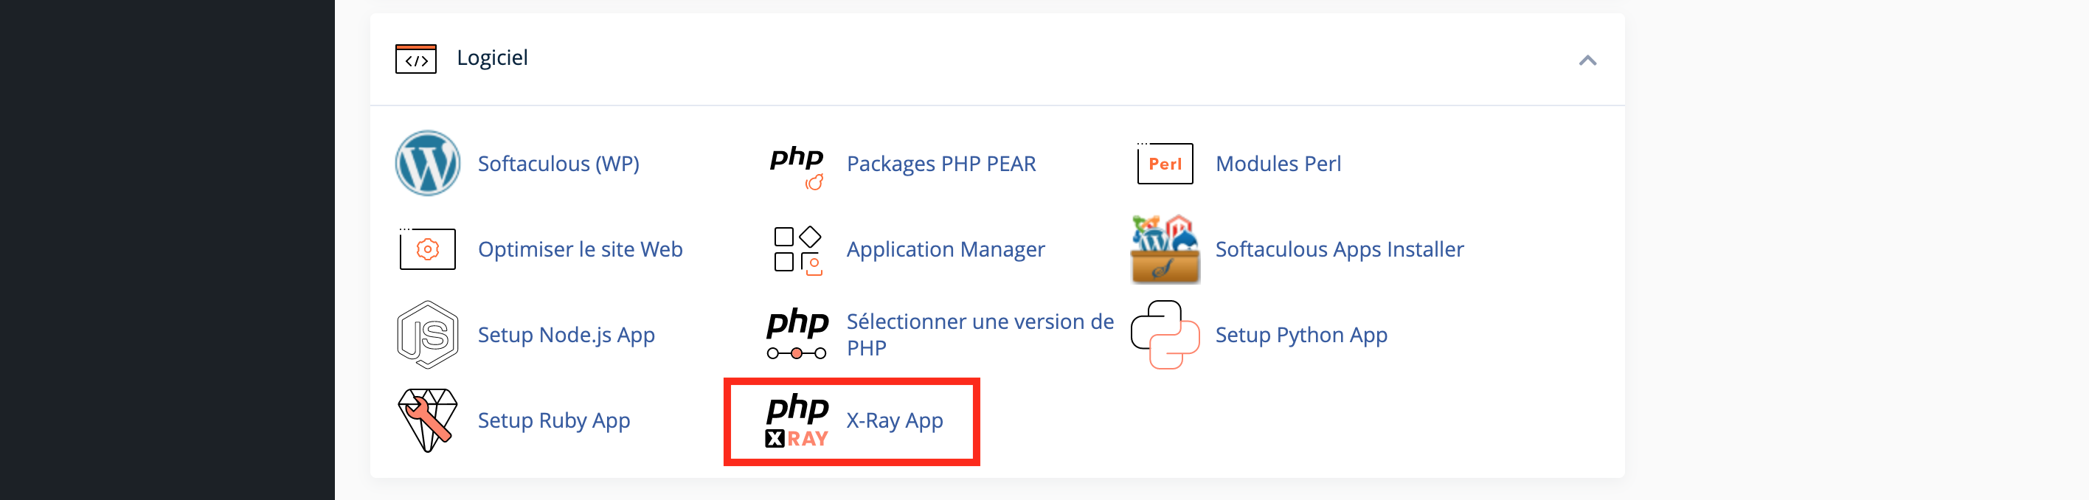
Task: Open the Setup Python App link
Action: tap(1300, 335)
